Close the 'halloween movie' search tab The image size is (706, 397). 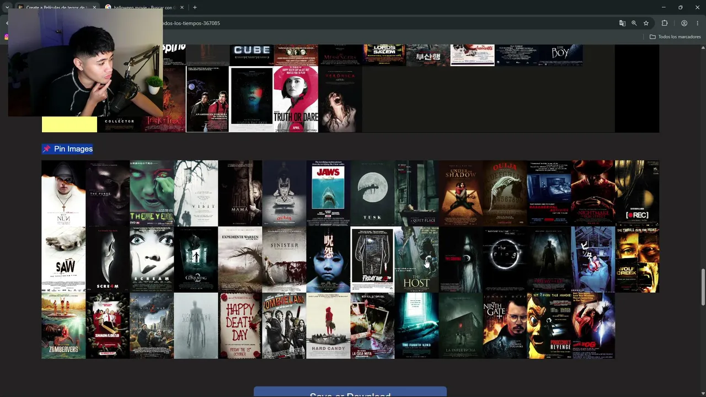(x=182, y=7)
